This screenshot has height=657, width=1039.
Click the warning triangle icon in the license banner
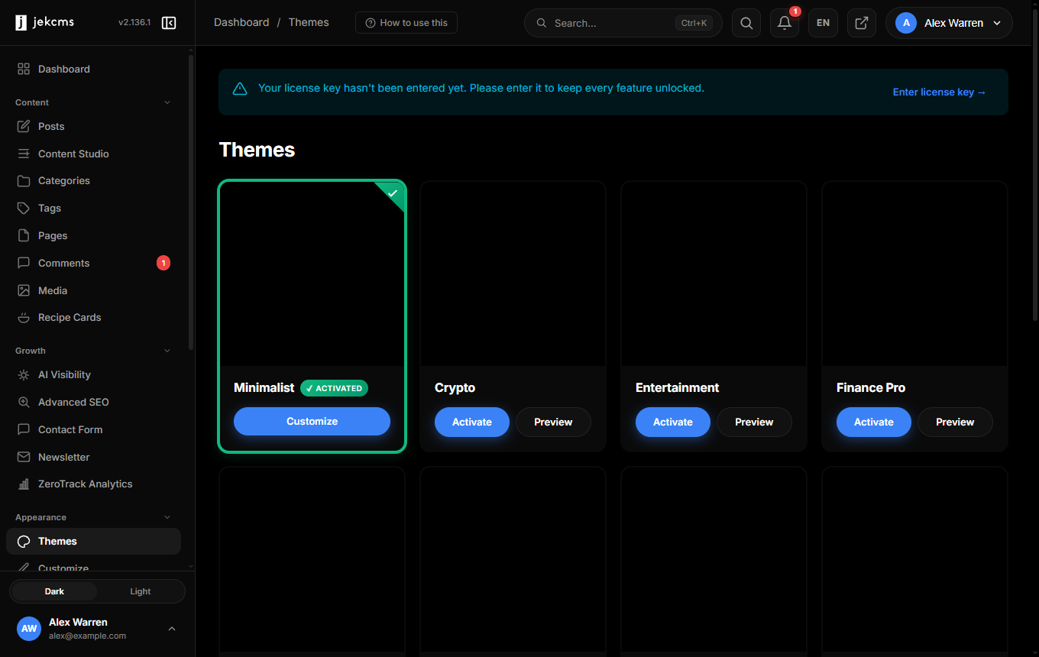(240, 89)
